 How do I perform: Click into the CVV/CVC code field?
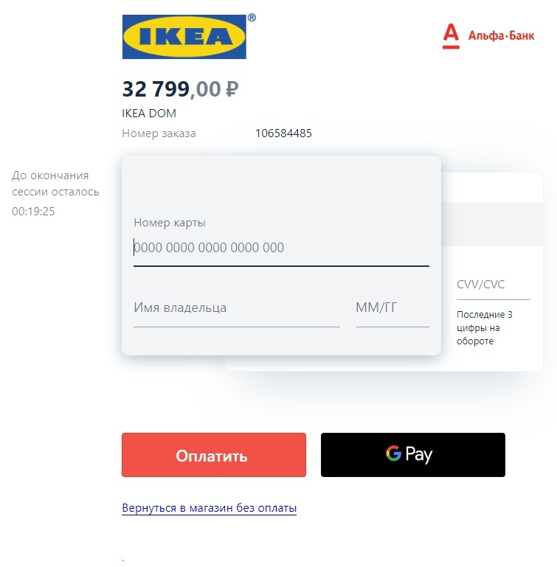[x=492, y=285]
